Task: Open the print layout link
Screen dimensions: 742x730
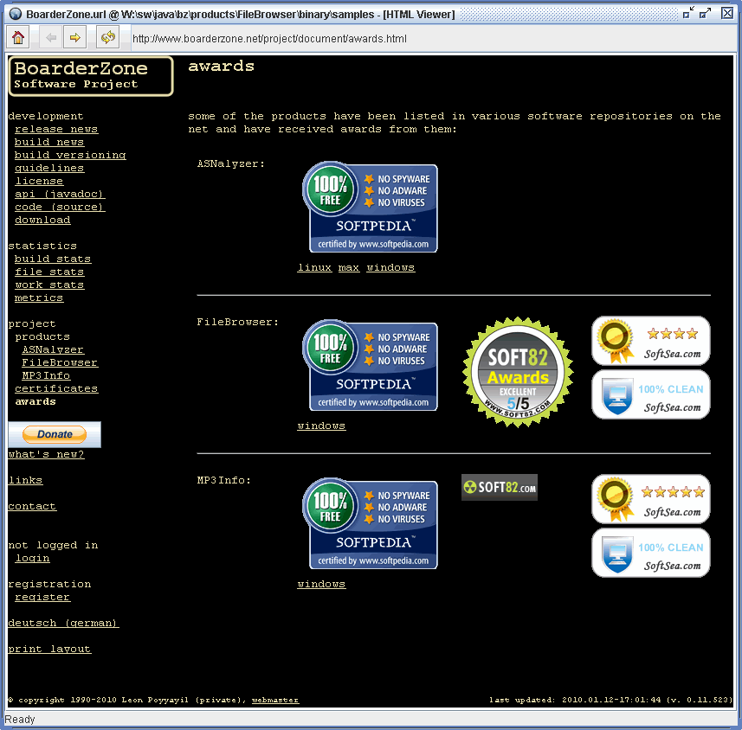Action: click(49, 650)
